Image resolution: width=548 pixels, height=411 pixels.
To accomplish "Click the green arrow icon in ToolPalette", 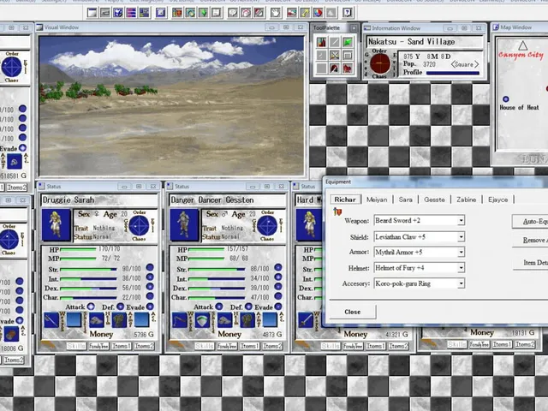I will click(x=347, y=42).
